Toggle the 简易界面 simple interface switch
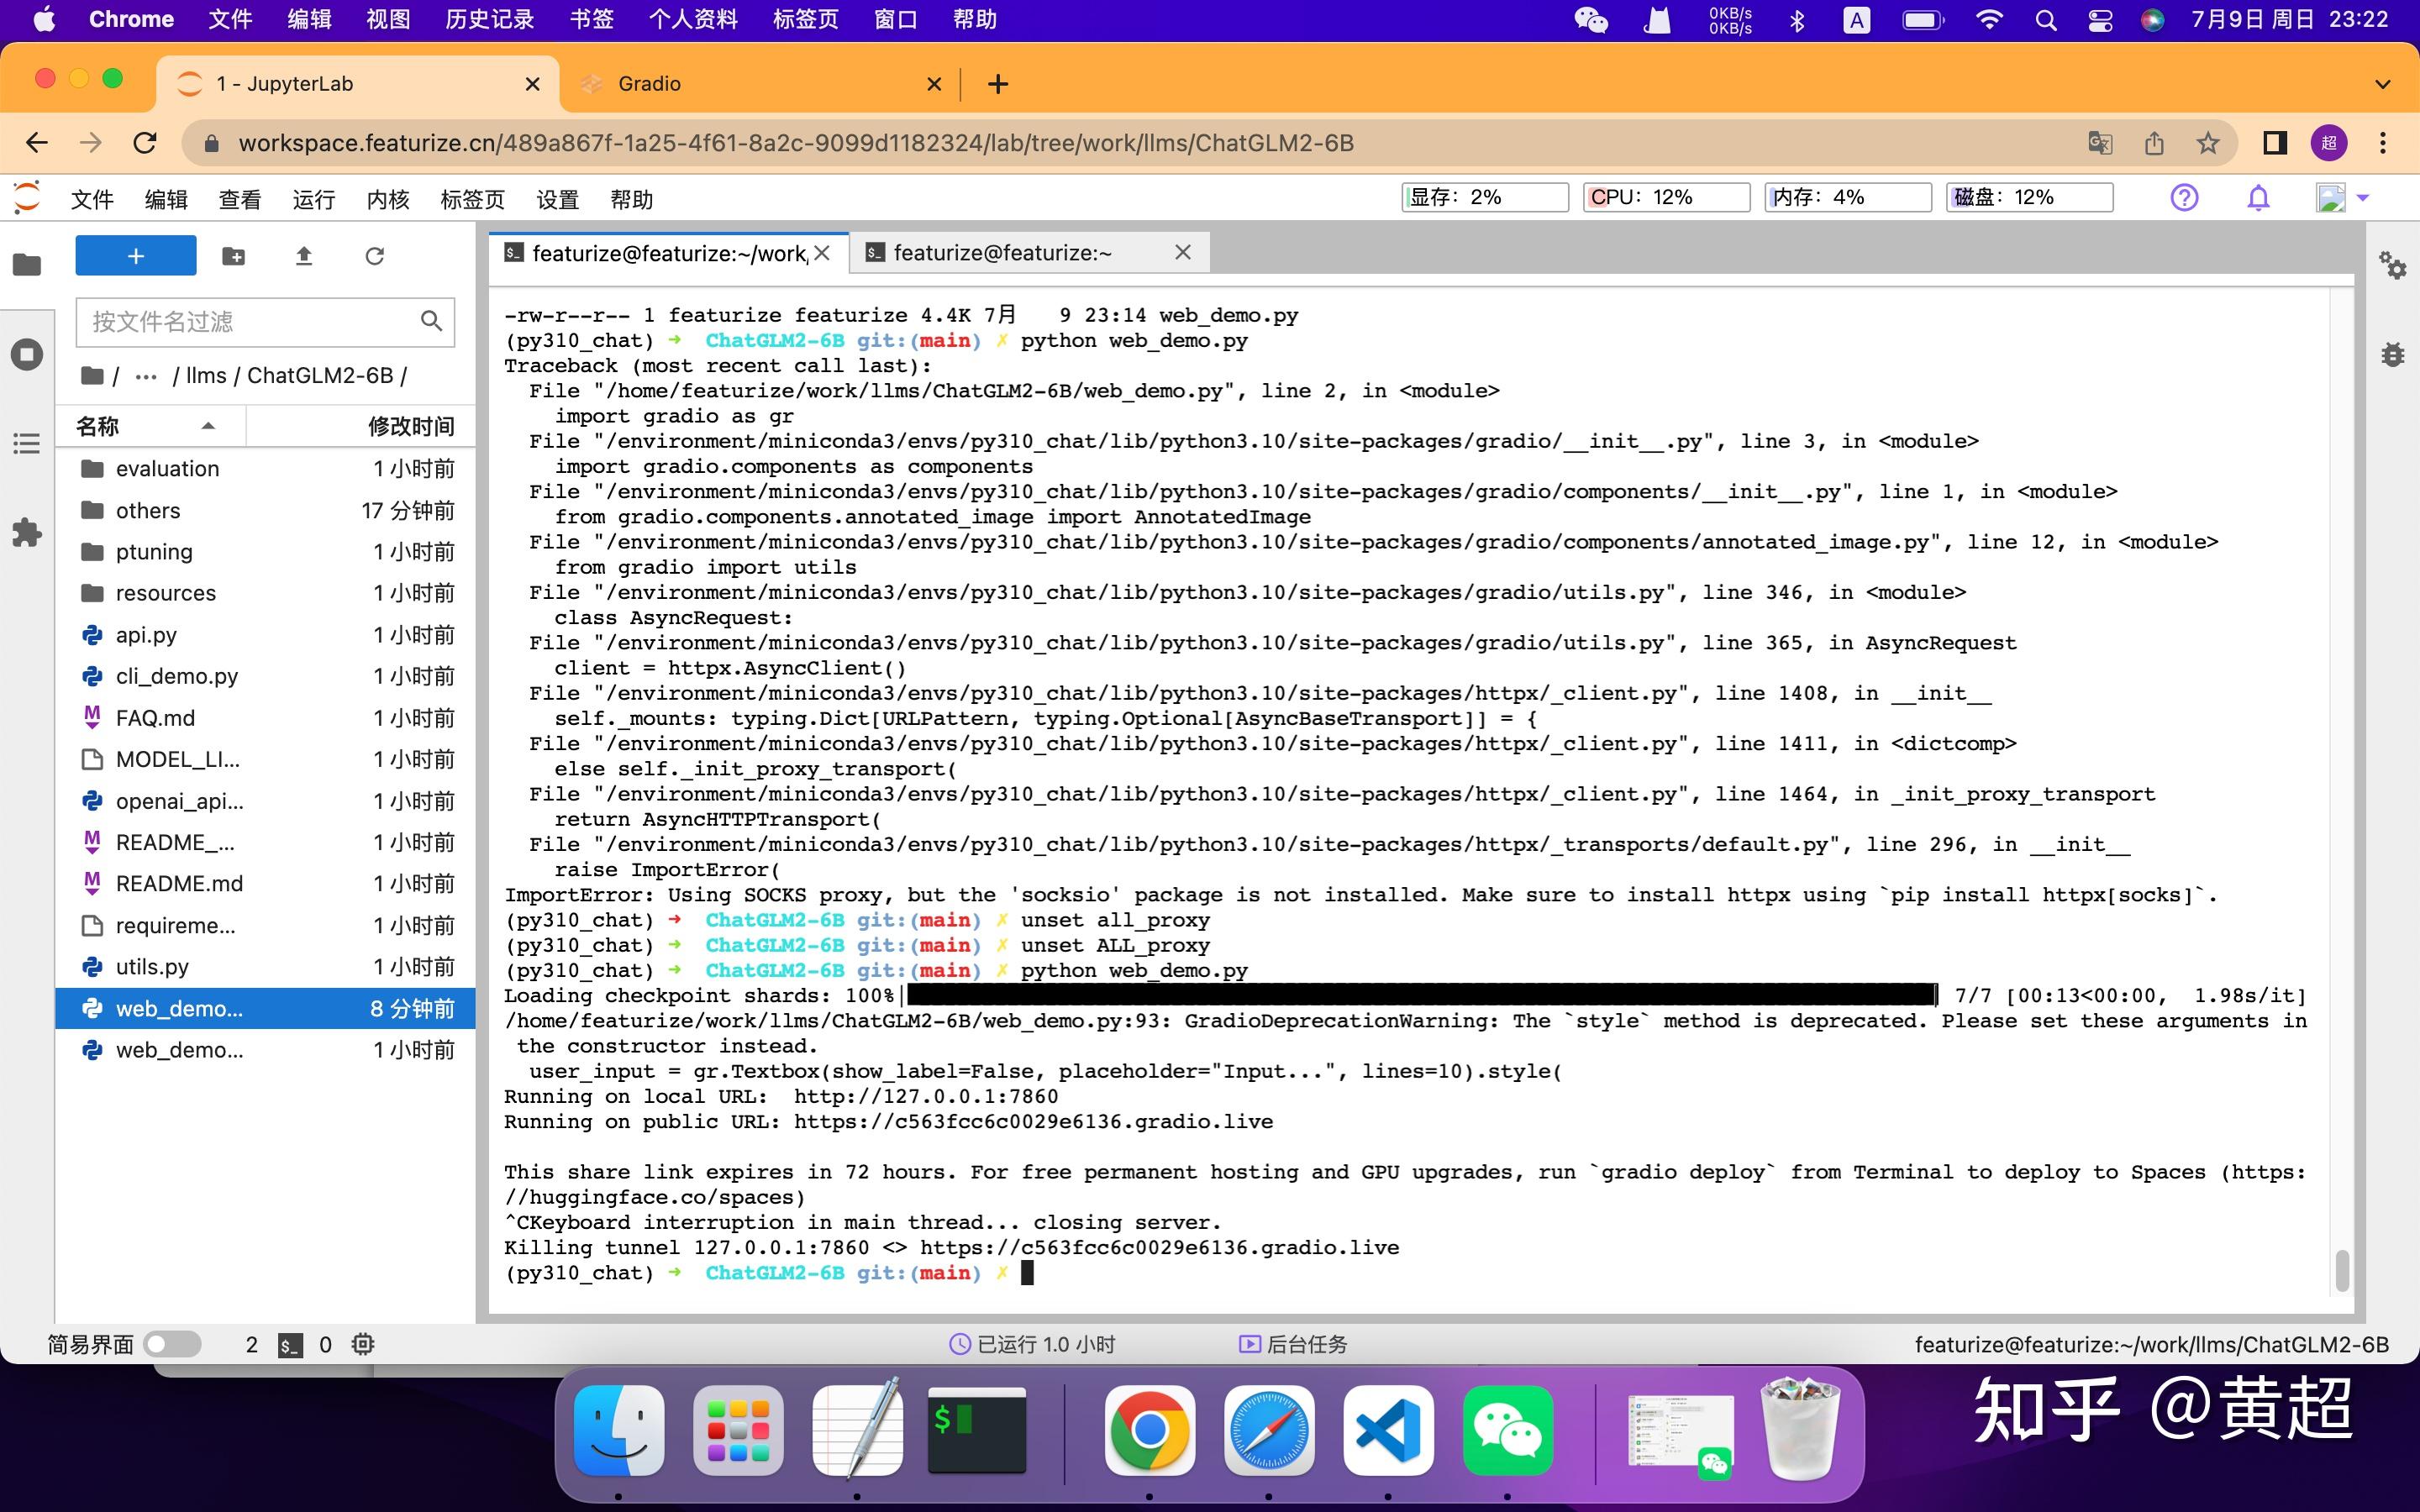This screenshot has height=1512, width=2420. 171,1344
